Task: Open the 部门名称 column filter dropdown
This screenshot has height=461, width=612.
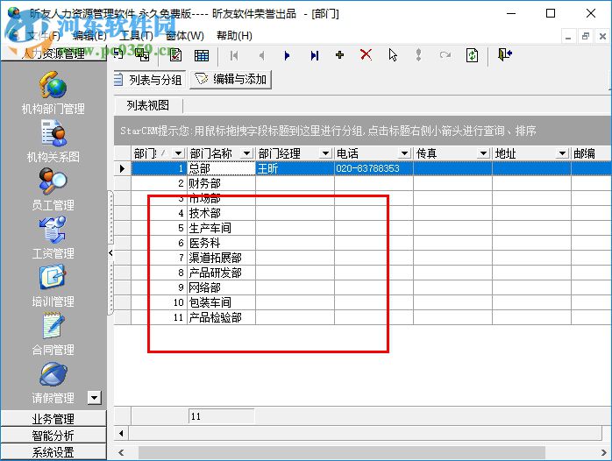Action: click(246, 153)
